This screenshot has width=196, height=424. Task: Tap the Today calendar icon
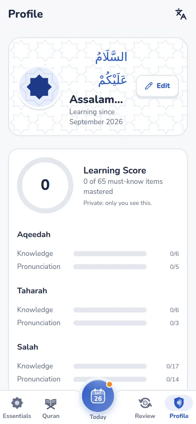tap(98, 396)
